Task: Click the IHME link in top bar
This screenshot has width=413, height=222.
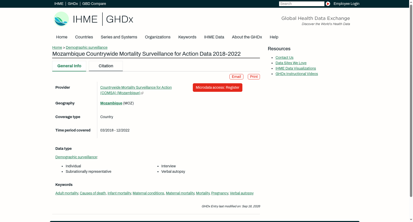Action: pos(59,4)
